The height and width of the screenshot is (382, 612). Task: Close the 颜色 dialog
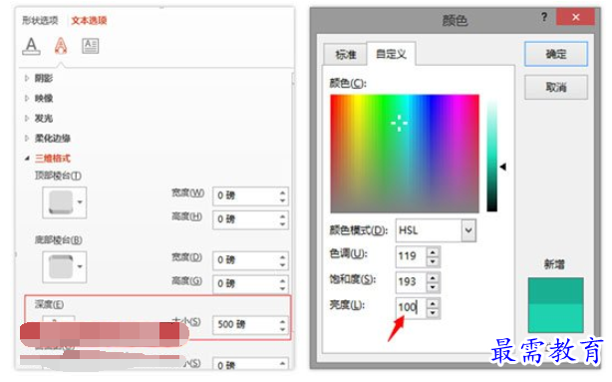coord(576,17)
